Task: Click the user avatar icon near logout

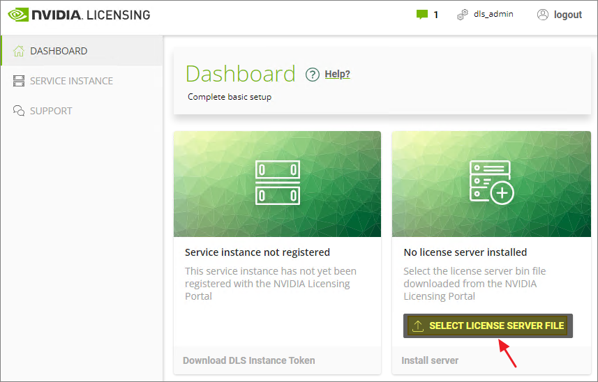Action: 543,15
